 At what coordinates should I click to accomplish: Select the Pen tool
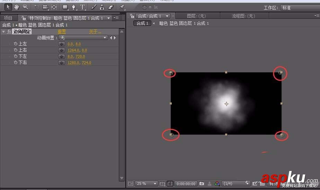74,7
